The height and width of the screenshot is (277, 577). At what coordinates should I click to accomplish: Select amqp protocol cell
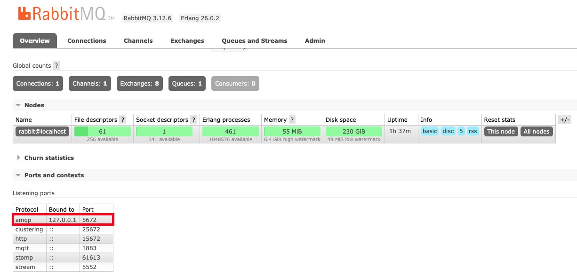tap(30, 220)
